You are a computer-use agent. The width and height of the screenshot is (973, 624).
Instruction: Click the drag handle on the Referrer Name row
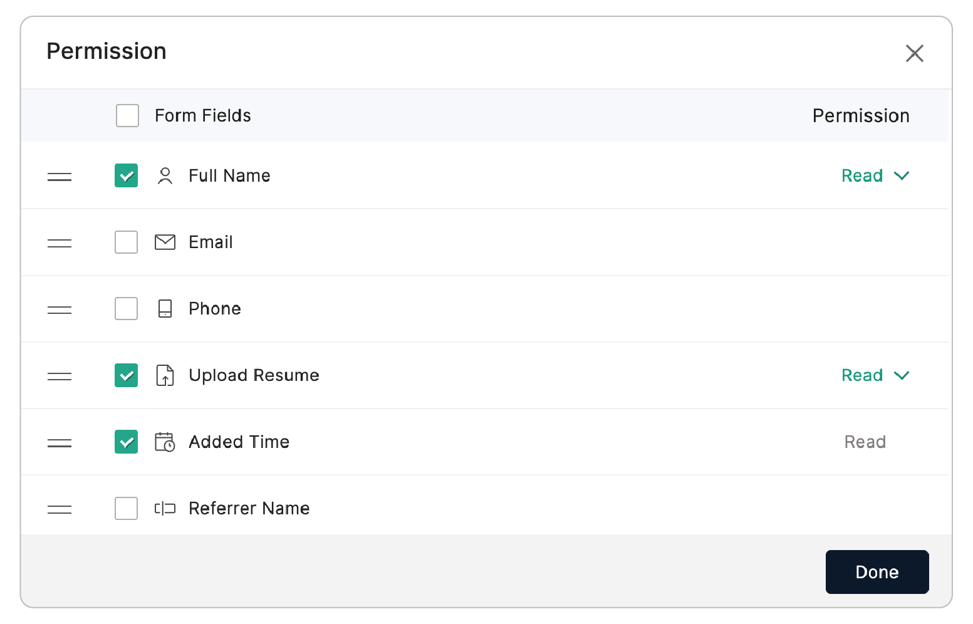click(x=60, y=508)
